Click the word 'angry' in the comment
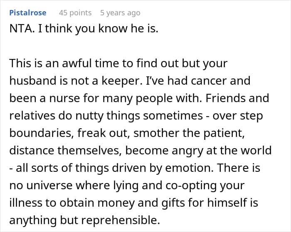Viewport: 291px width, 232px height. 200,150
